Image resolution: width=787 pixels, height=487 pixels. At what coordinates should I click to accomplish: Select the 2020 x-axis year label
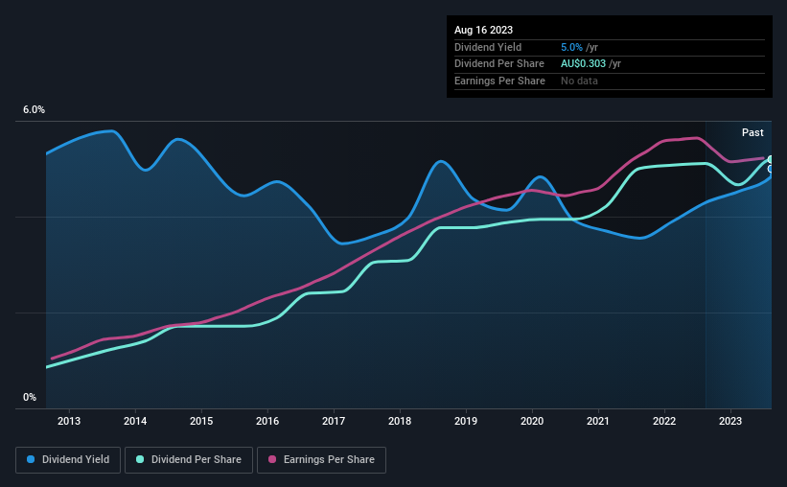pos(532,421)
